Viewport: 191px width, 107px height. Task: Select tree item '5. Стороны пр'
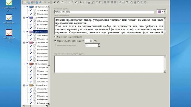[x=42, y=103]
